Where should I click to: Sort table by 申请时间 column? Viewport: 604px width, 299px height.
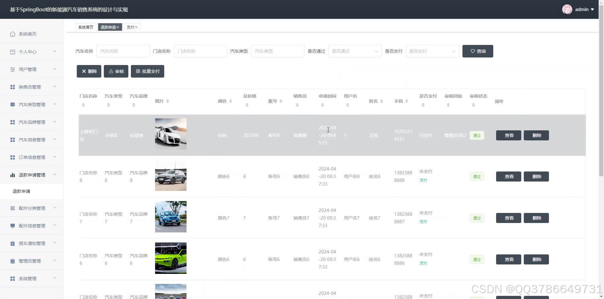click(x=322, y=105)
